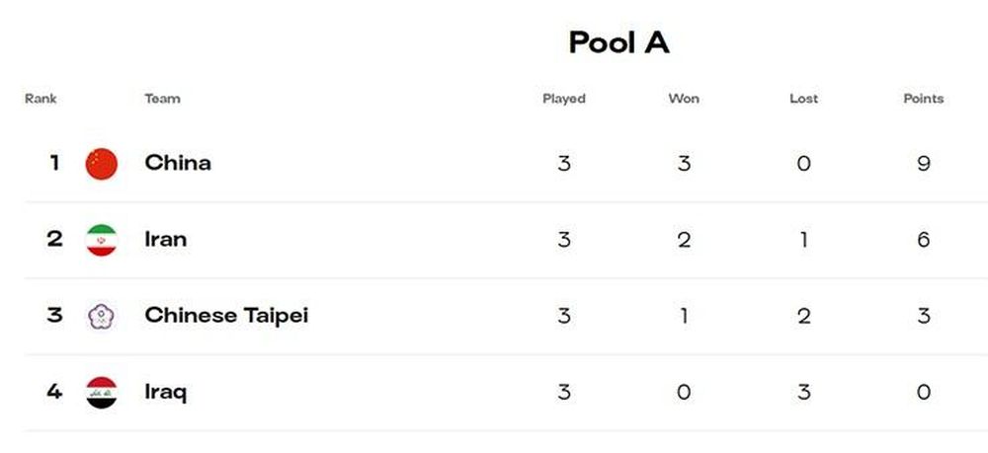Click the Chinese Taipei emblem icon
The image size is (988, 453).
[102, 316]
